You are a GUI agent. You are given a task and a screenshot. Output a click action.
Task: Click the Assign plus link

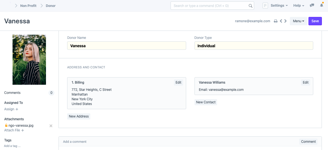pos(11,109)
